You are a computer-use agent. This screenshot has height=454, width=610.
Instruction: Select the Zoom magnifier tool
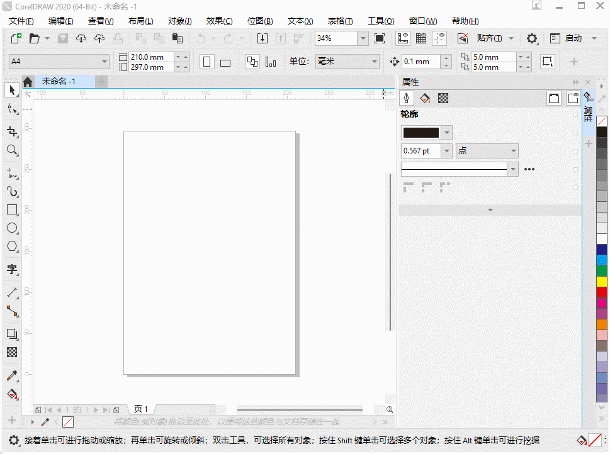click(12, 150)
